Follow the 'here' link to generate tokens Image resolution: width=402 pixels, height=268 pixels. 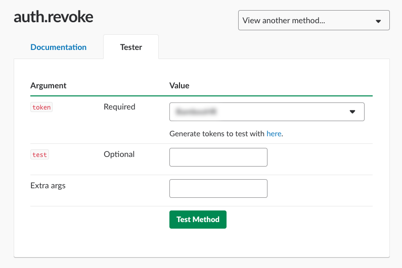click(274, 134)
